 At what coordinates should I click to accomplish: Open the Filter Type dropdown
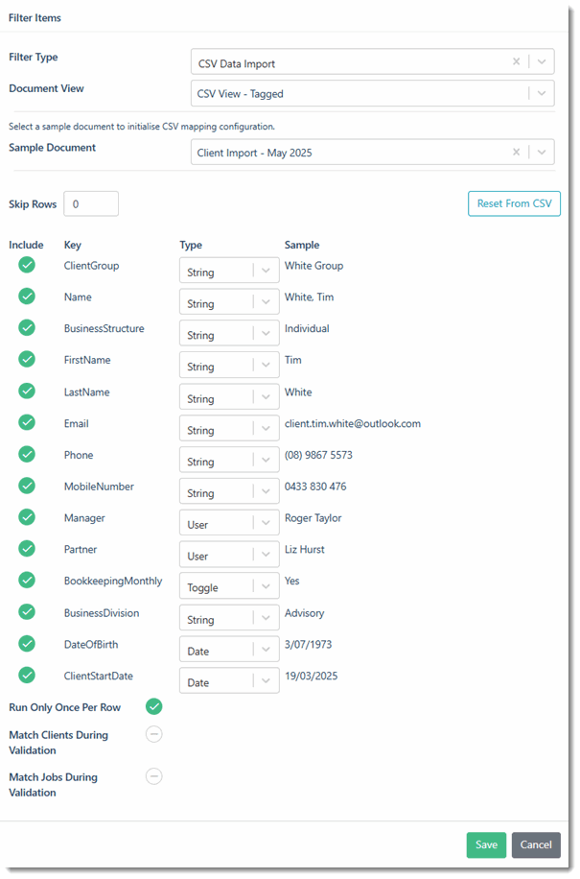click(x=542, y=61)
